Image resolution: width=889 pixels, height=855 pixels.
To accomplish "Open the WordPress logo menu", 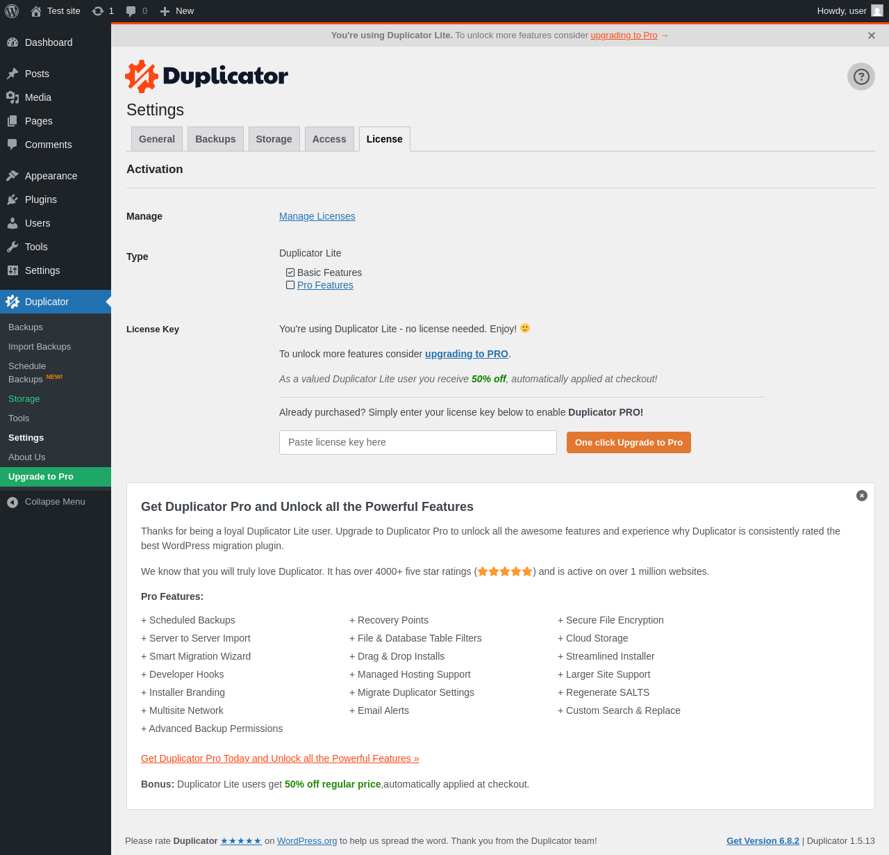I will pyautogui.click(x=12, y=11).
